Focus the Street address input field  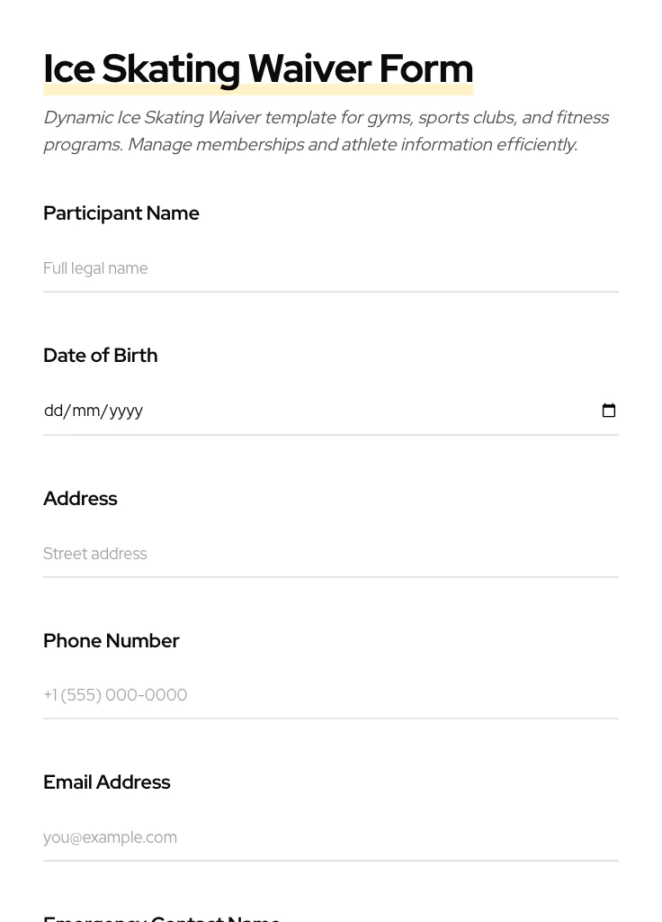point(330,554)
